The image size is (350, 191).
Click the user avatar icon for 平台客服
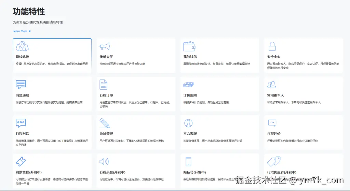pyautogui.click(x=188, y=123)
